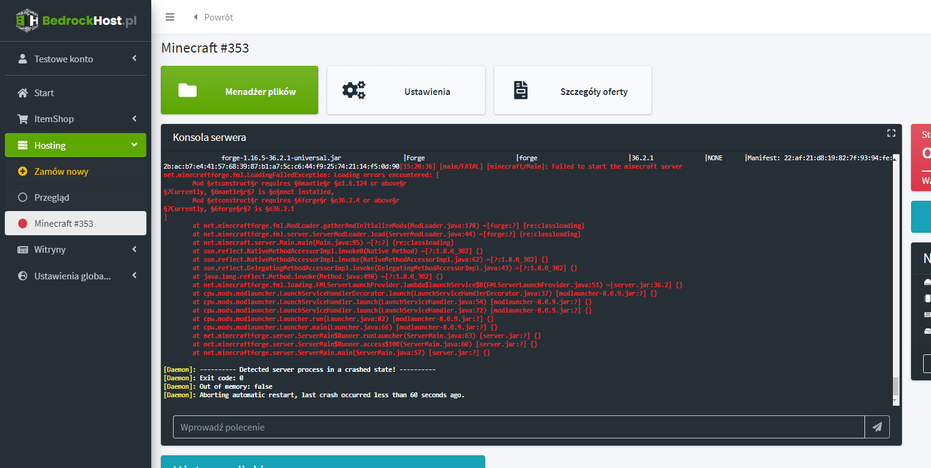Open the ItemShop menu item

(76, 119)
